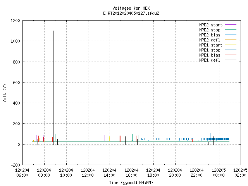Click the 800 y-axis tick label
This screenshot has width=248, height=186.
coord(16,62)
